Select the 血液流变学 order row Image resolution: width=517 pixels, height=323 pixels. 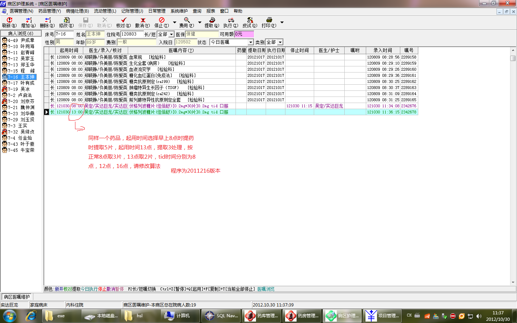pos(231,69)
